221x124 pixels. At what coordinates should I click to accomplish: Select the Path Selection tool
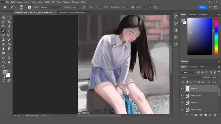[x=9, y=58]
